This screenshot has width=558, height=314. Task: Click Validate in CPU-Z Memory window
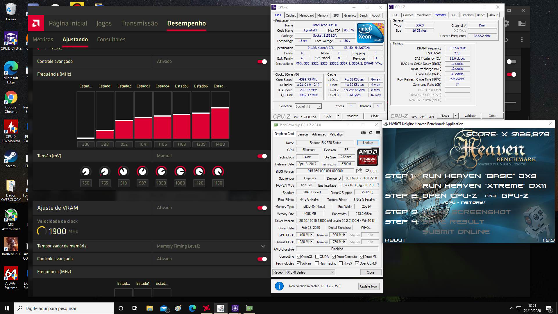point(470,116)
